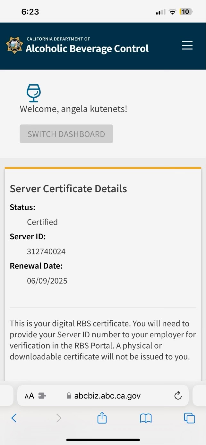This screenshot has height=445, width=206.
Task: Tap the abcbiz.abc.ca.gov address field
Action: coord(107,396)
